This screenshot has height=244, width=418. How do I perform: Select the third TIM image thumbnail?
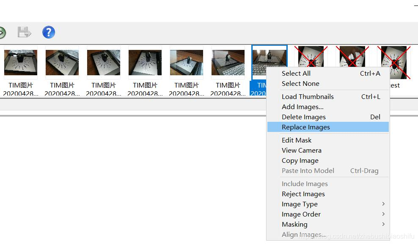click(x=104, y=63)
